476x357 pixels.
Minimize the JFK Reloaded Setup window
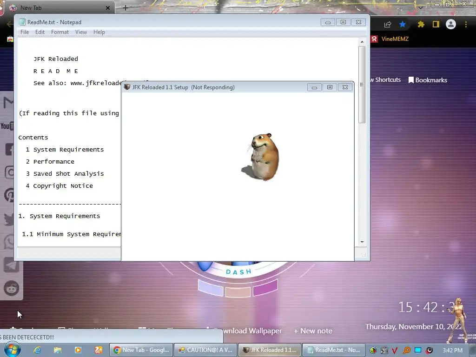click(314, 87)
